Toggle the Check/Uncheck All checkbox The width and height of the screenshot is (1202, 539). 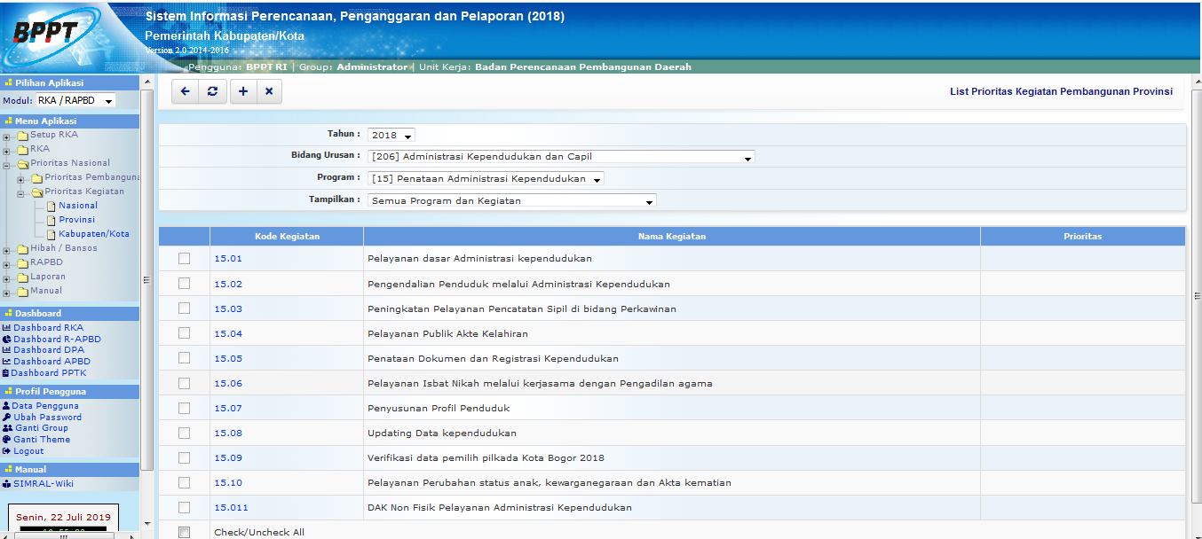(184, 532)
